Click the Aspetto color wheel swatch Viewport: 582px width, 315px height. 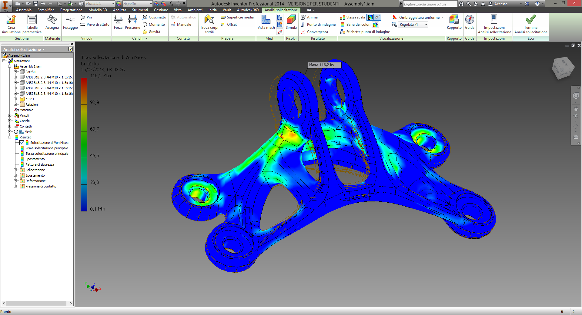click(119, 4)
